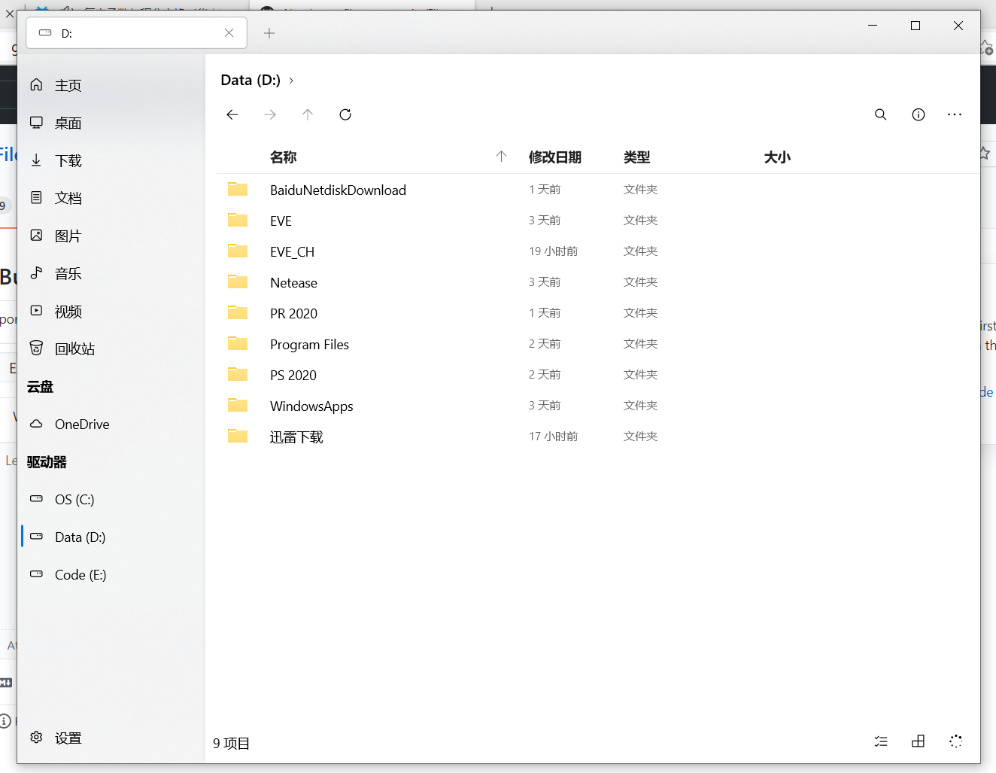Viewport: 996px width, 773px height.
Task: Open the 音乐 sidebar shortcut
Action: tap(66, 273)
